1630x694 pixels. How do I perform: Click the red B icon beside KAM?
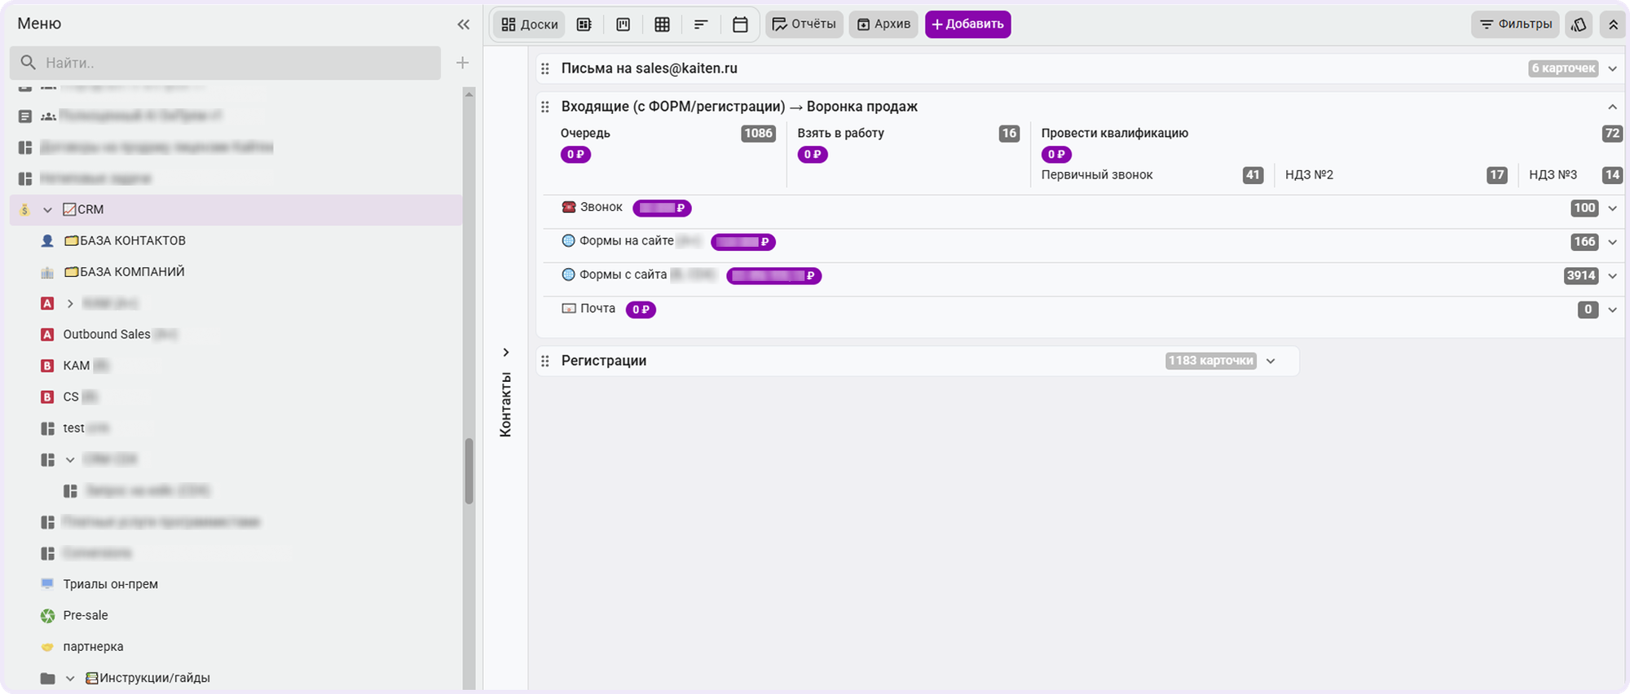47,366
